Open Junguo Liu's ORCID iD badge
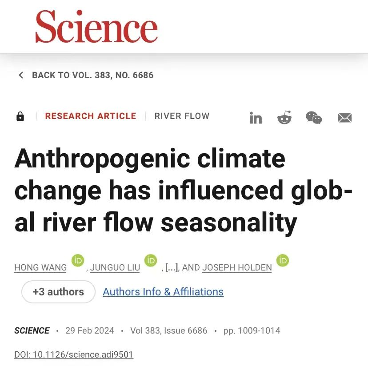 point(151,260)
